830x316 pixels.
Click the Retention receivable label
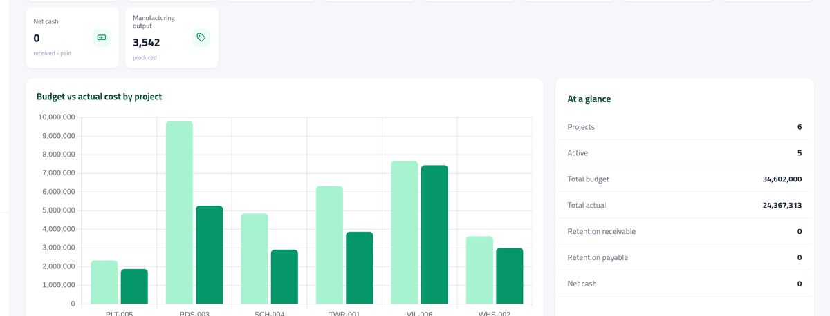click(602, 231)
